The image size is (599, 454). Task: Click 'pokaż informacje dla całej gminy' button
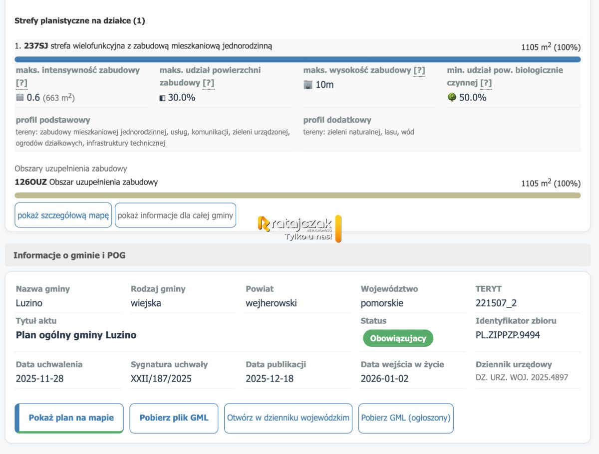175,215
